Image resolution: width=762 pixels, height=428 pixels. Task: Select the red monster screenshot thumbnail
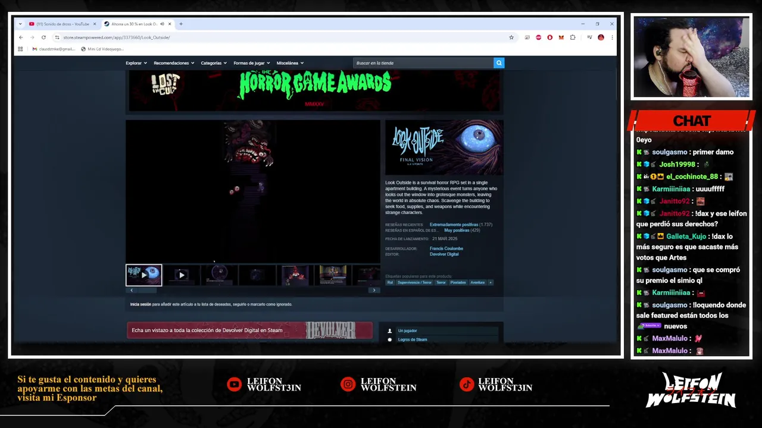295,275
